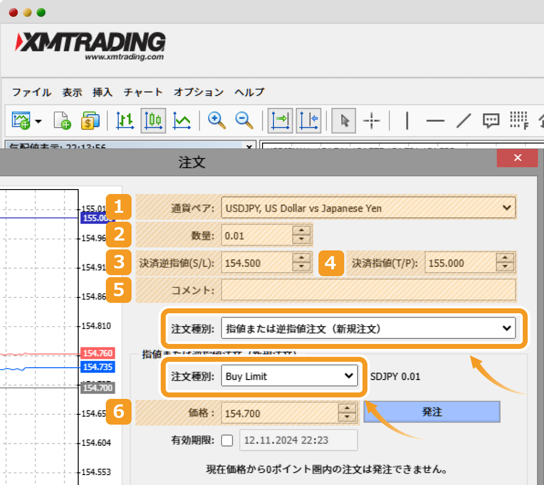Toggle chart shift from right edge
The height and width of the screenshot is (485, 544).
tap(309, 120)
